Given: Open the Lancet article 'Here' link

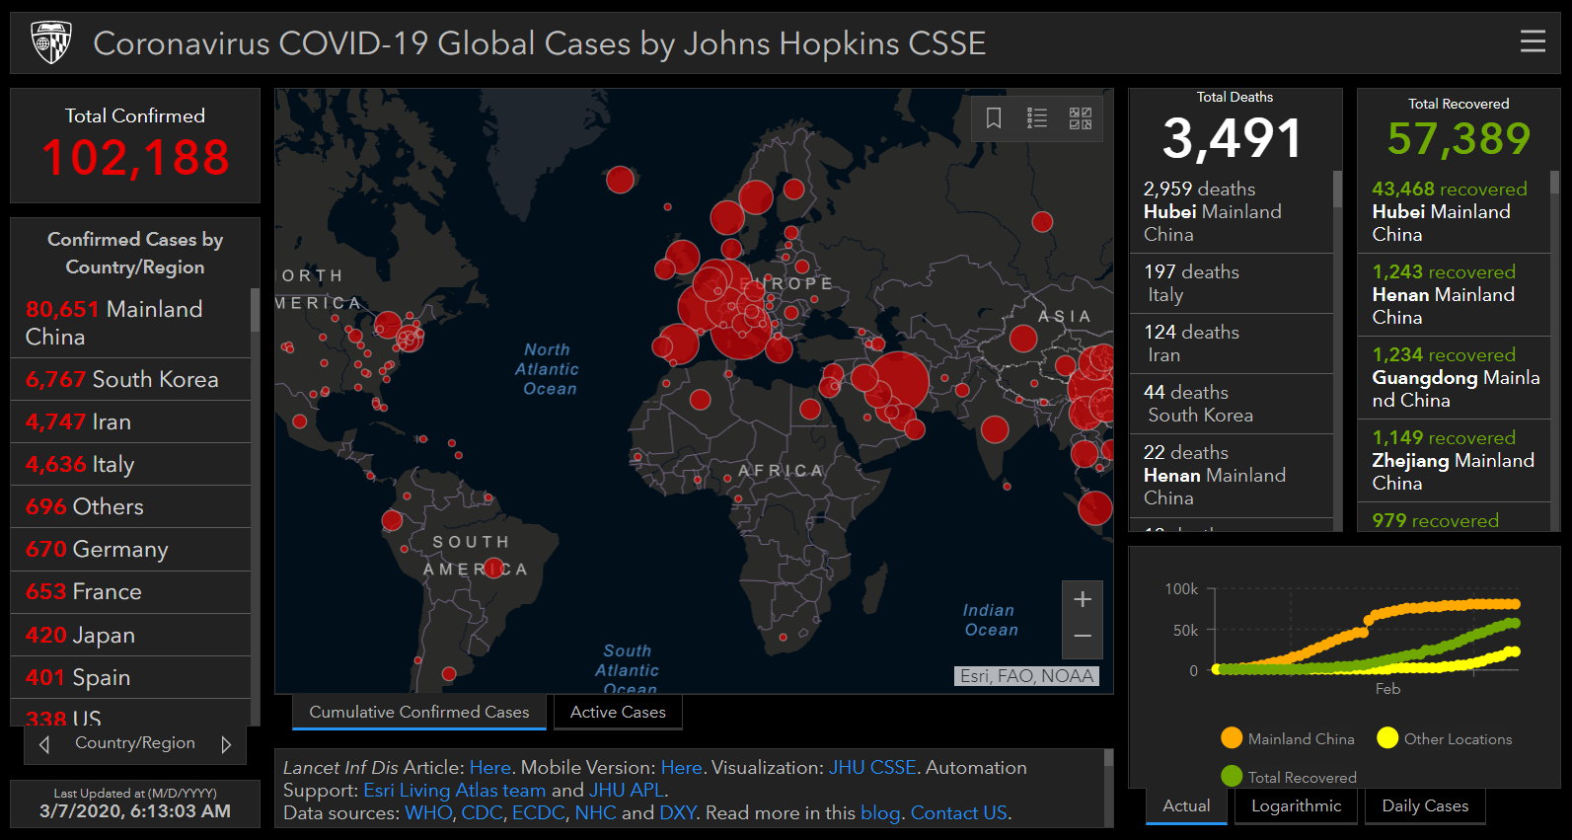Looking at the screenshot, I should coord(490,767).
